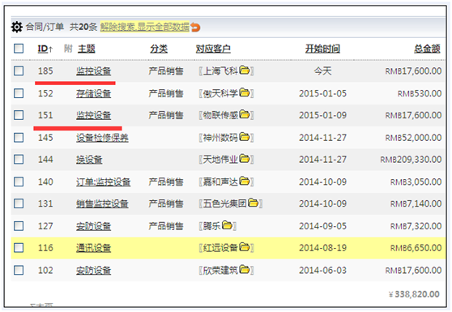Sort by the 开始时间 column header
Image resolution: width=452 pixels, height=312 pixels.
[x=322, y=49]
